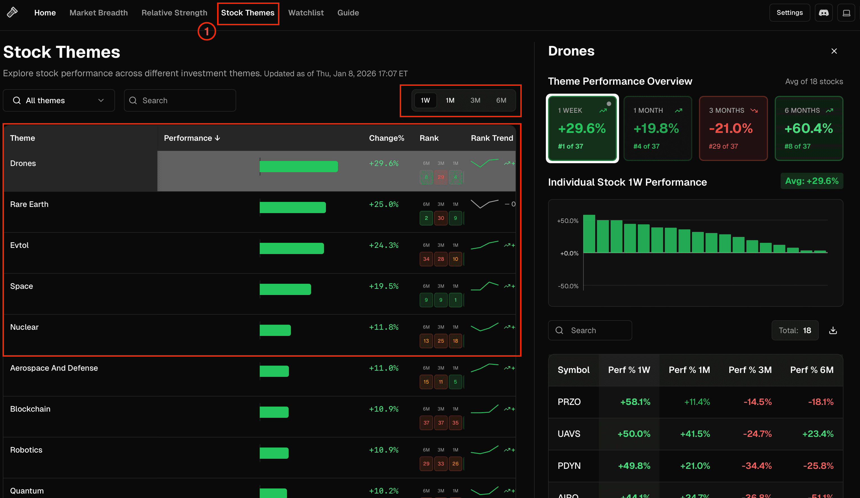Click the search field in the Drones panel

pos(590,330)
